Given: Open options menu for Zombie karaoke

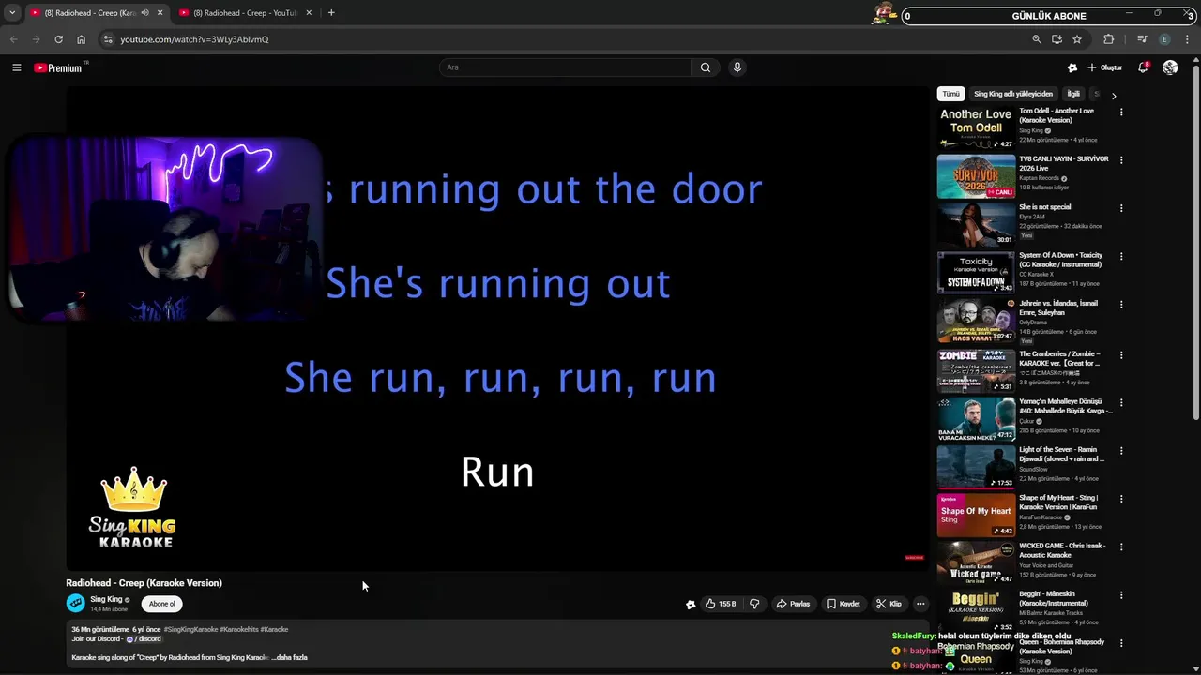Looking at the screenshot, I should point(1121,354).
